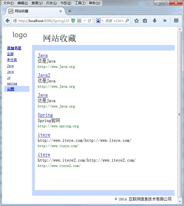Open search engine selector dropdown arrow
The height and width of the screenshot is (206, 184).
102,21
